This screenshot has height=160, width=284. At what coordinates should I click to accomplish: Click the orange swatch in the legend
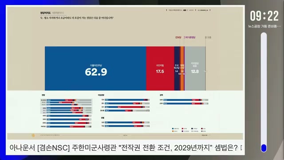(x=173, y=131)
